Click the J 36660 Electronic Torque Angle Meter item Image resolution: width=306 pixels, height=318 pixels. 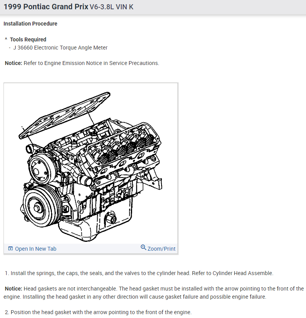point(60,48)
